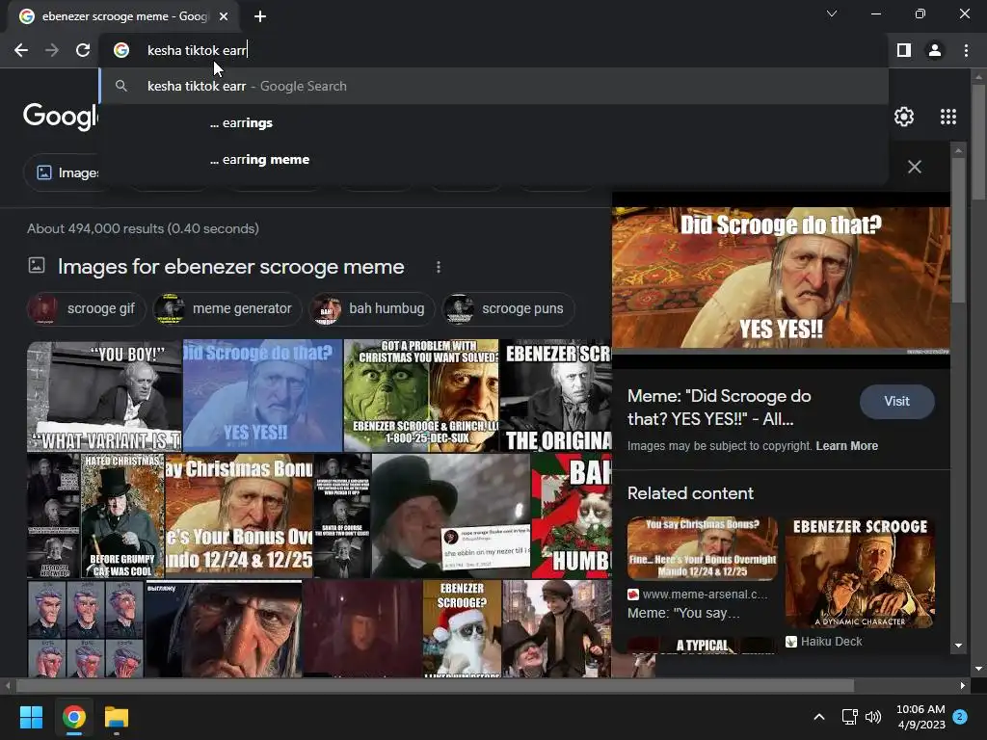Viewport: 987px width, 740px height.
Task: Open the www.meme-arsenal.c... source link
Action: pos(698,594)
